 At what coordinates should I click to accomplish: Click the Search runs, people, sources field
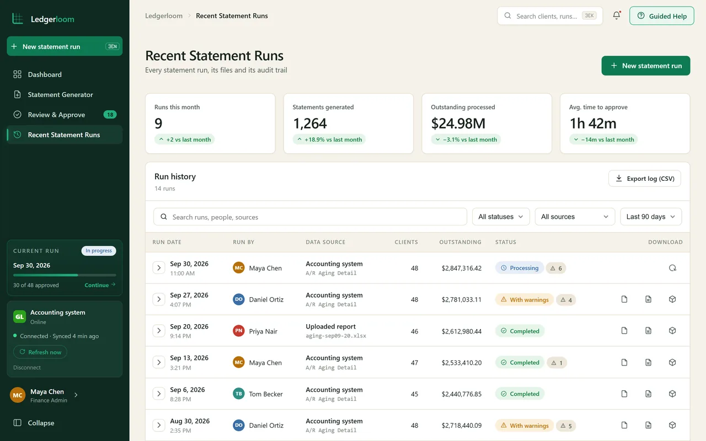click(310, 217)
